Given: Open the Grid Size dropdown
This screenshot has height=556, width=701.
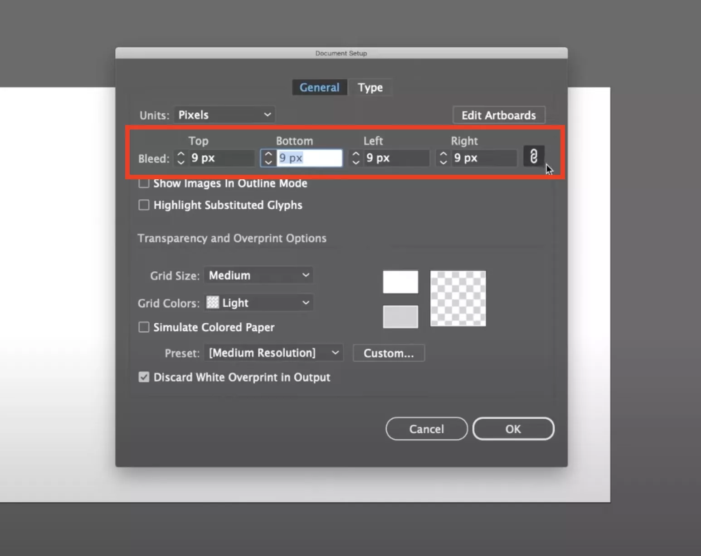Looking at the screenshot, I should coord(258,275).
